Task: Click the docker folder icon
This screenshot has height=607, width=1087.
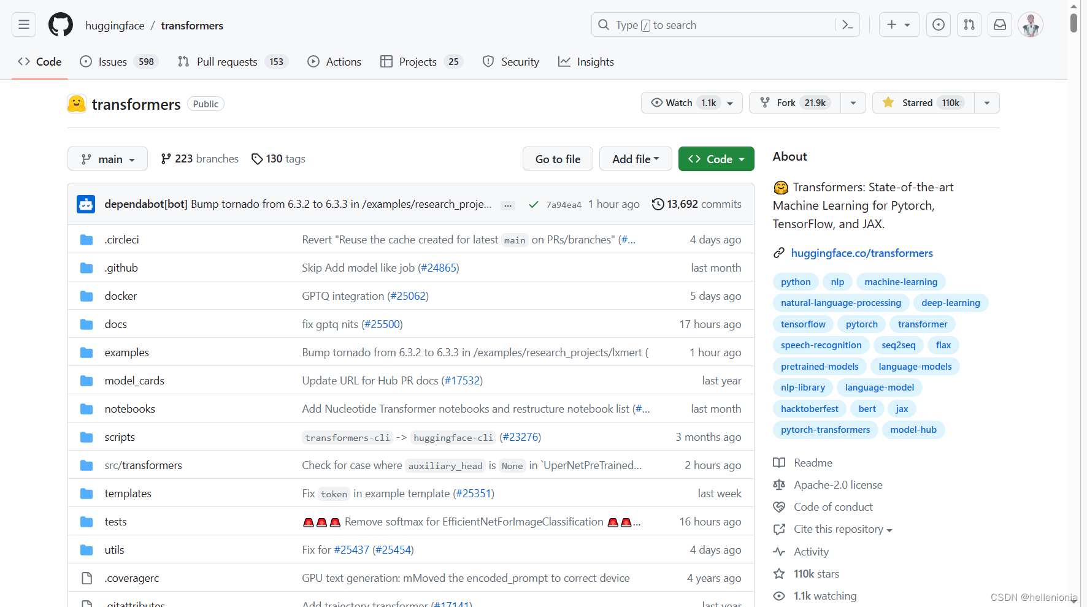Action: pyautogui.click(x=86, y=296)
